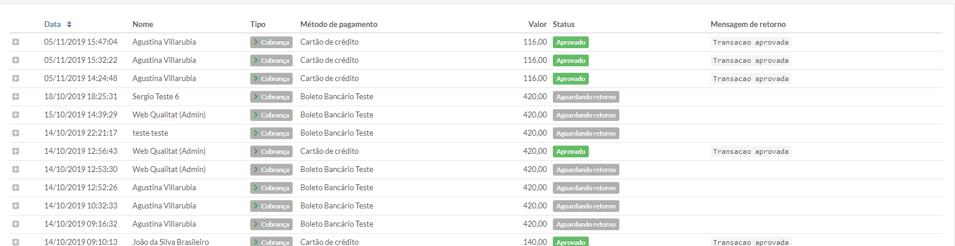Image resolution: width=955 pixels, height=246 pixels.
Task: Click the Data column sort arrows icon
Action: (69, 24)
